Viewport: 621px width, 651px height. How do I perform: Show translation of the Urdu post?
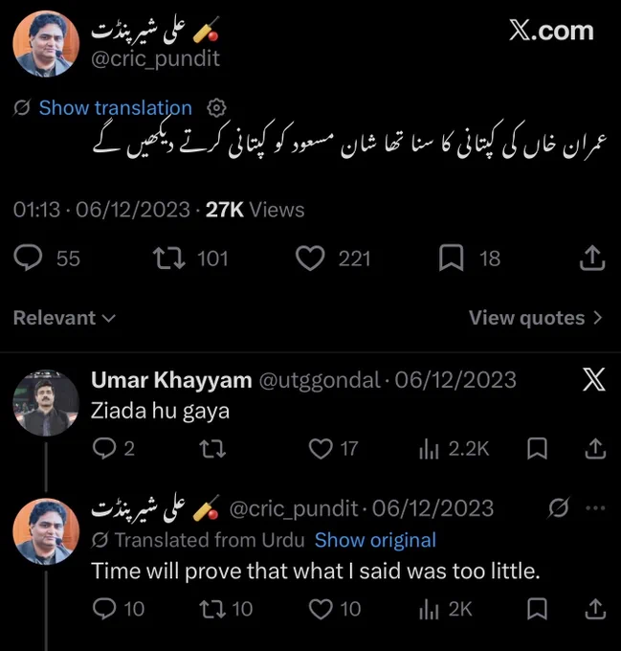click(116, 108)
